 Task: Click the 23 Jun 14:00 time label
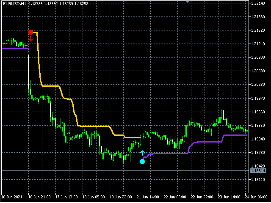point(229,197)
